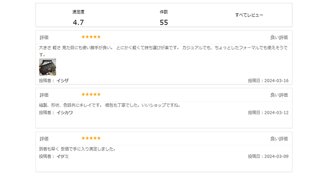Select reviewer name イツミ
327x175 pixels.
click(x=62, y=156)
